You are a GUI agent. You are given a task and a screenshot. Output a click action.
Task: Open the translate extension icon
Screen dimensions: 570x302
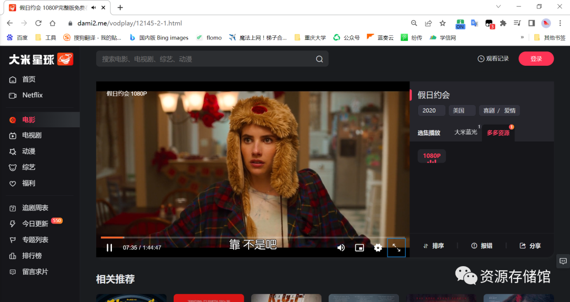coord(474,23)
